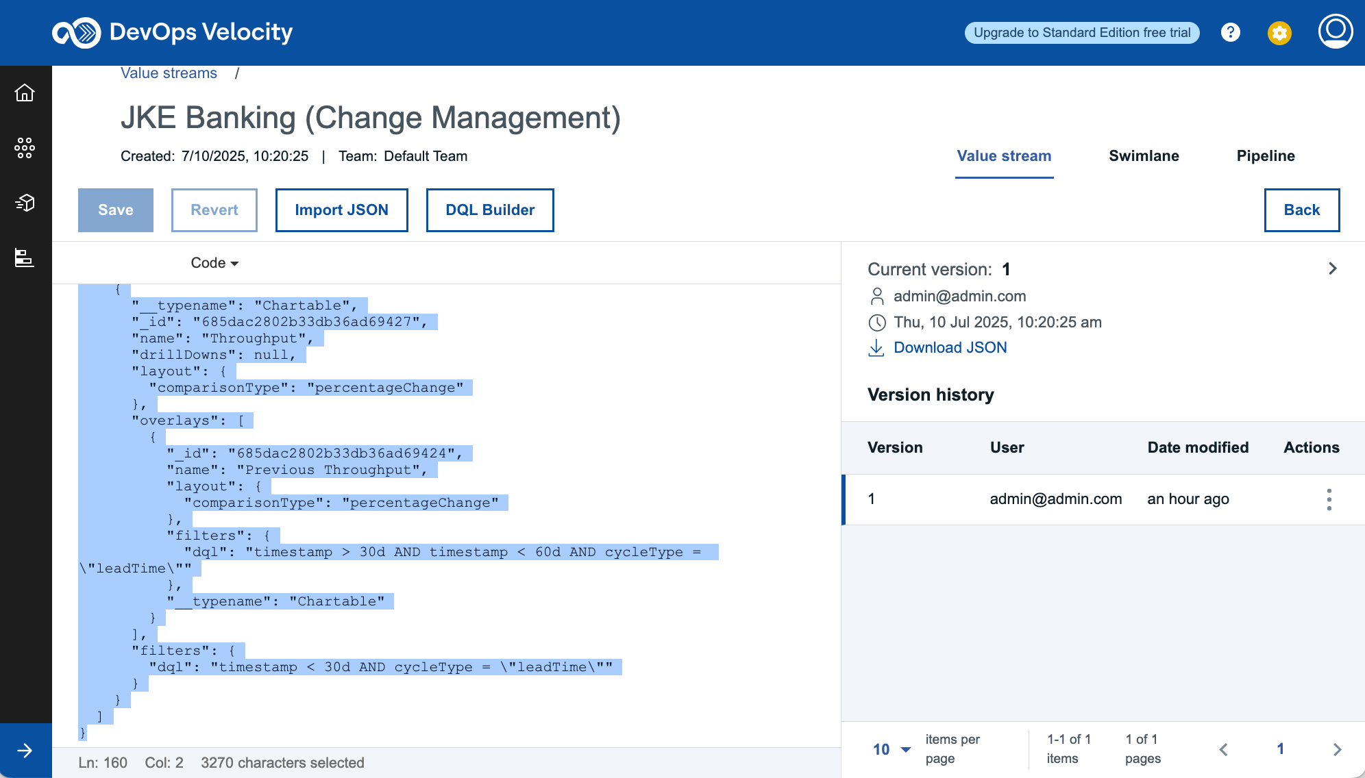Open the Home icon in sidebar
This screenshot has width=1365, height=778.
(x=25, y=92)
